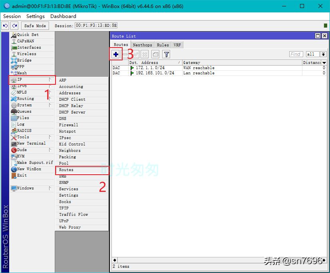Select Make Supout.rif in sidebar

pos(32,163)
